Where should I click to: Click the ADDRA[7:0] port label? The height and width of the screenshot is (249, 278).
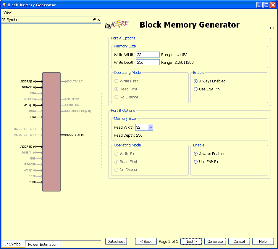point(28,82)
